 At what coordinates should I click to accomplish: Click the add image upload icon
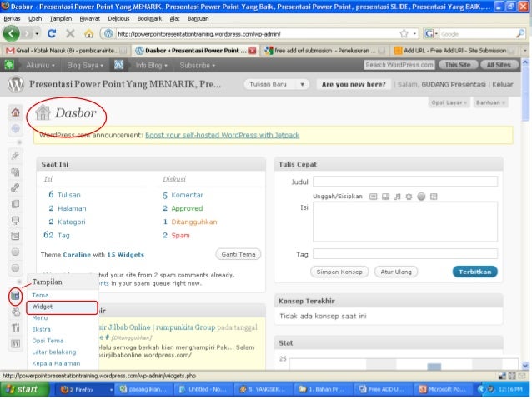[x=373, y=197]
